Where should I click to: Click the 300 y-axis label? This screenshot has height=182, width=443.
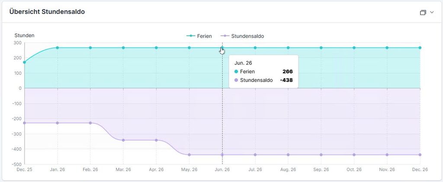click(18, 43)
